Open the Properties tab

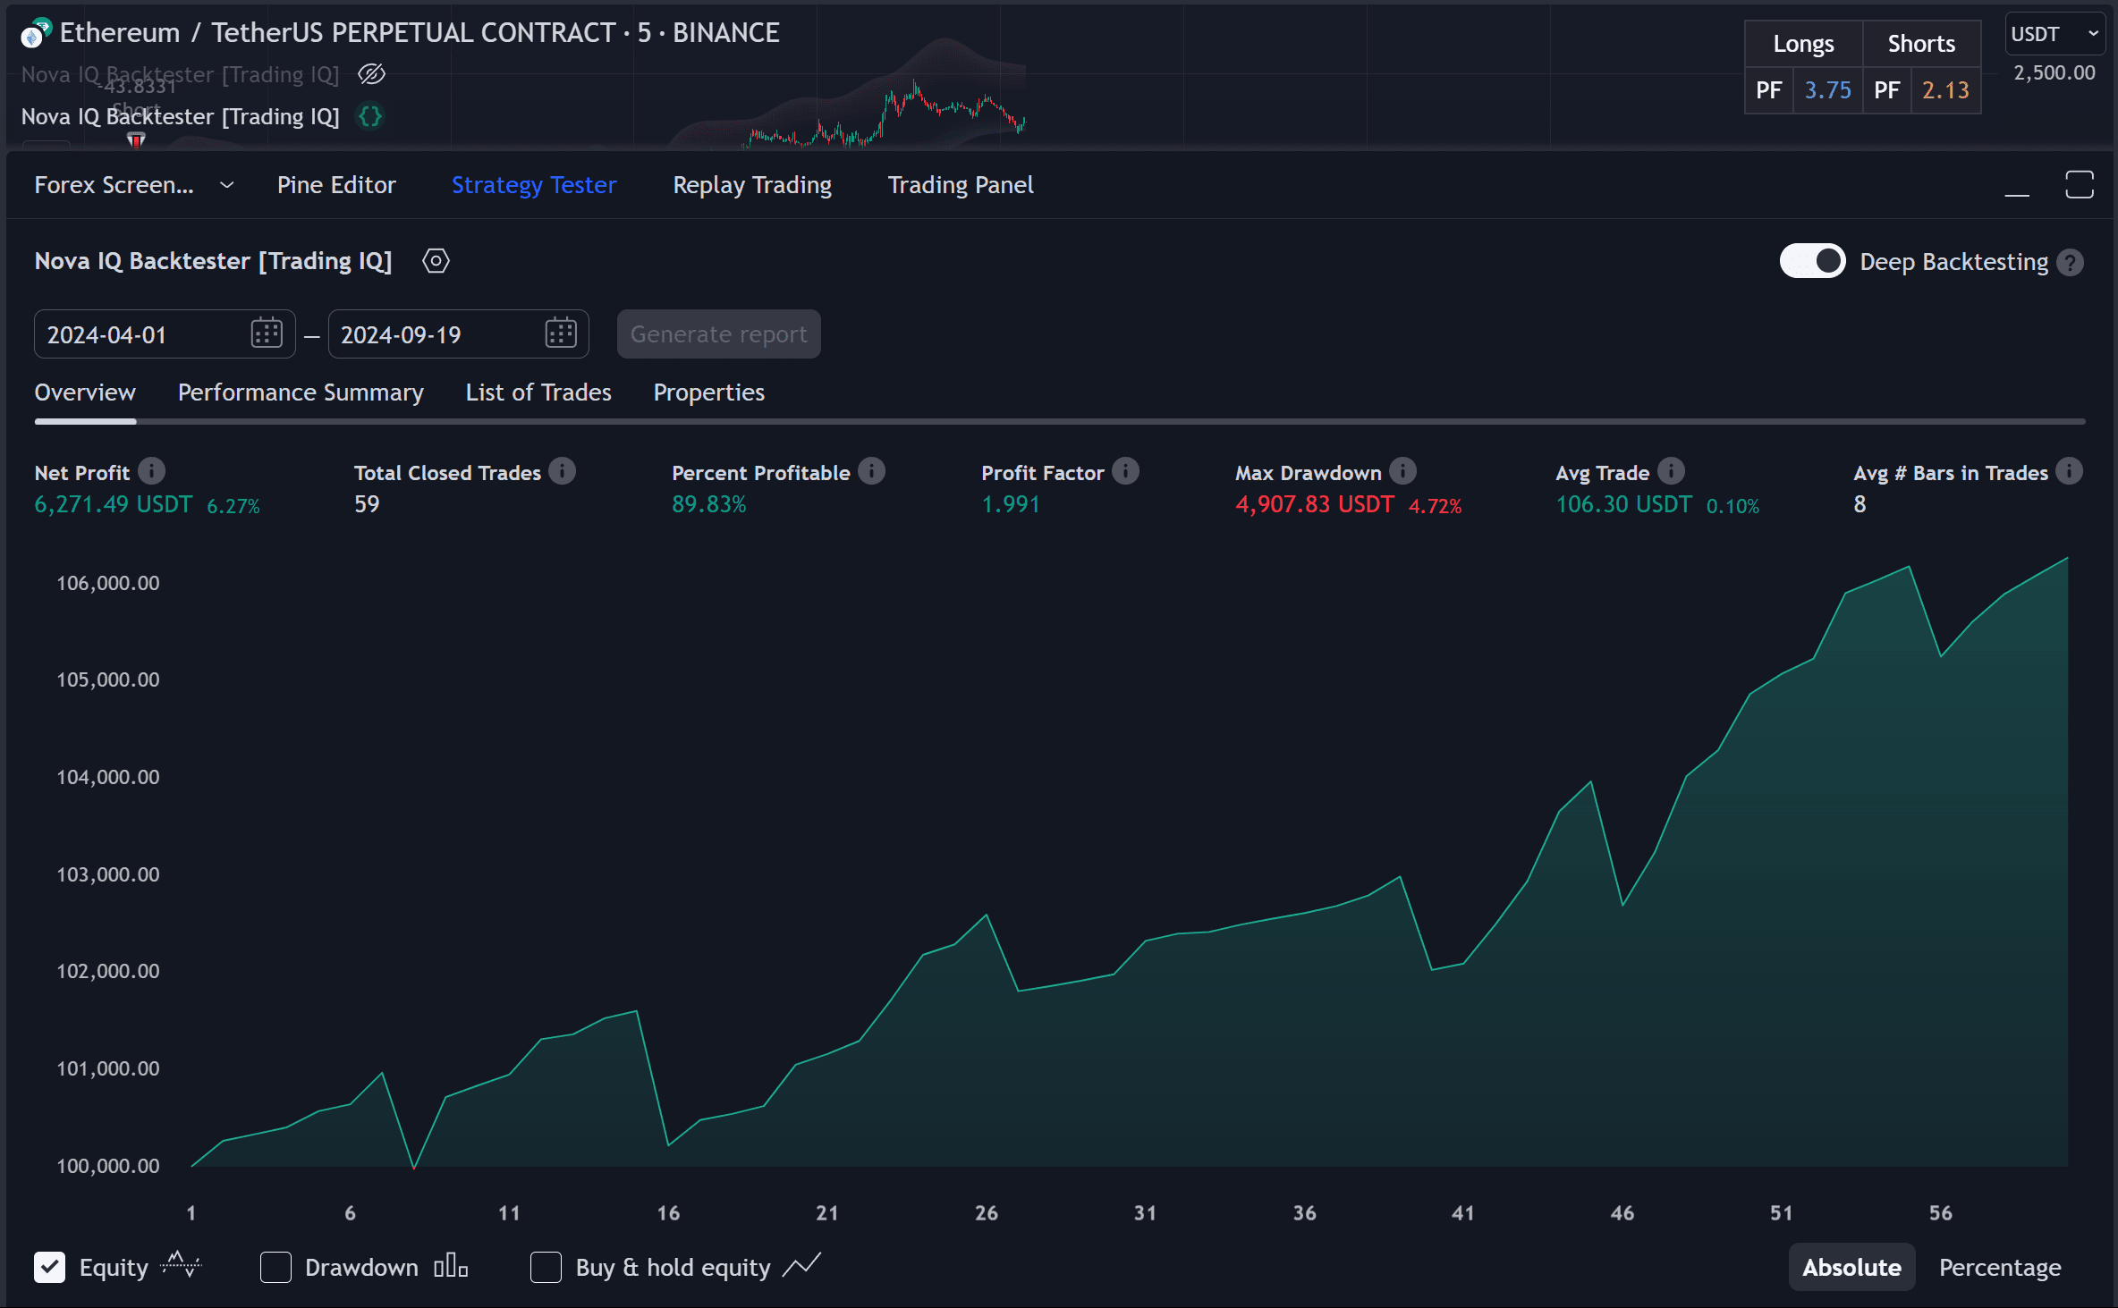[x=709, y=392]
